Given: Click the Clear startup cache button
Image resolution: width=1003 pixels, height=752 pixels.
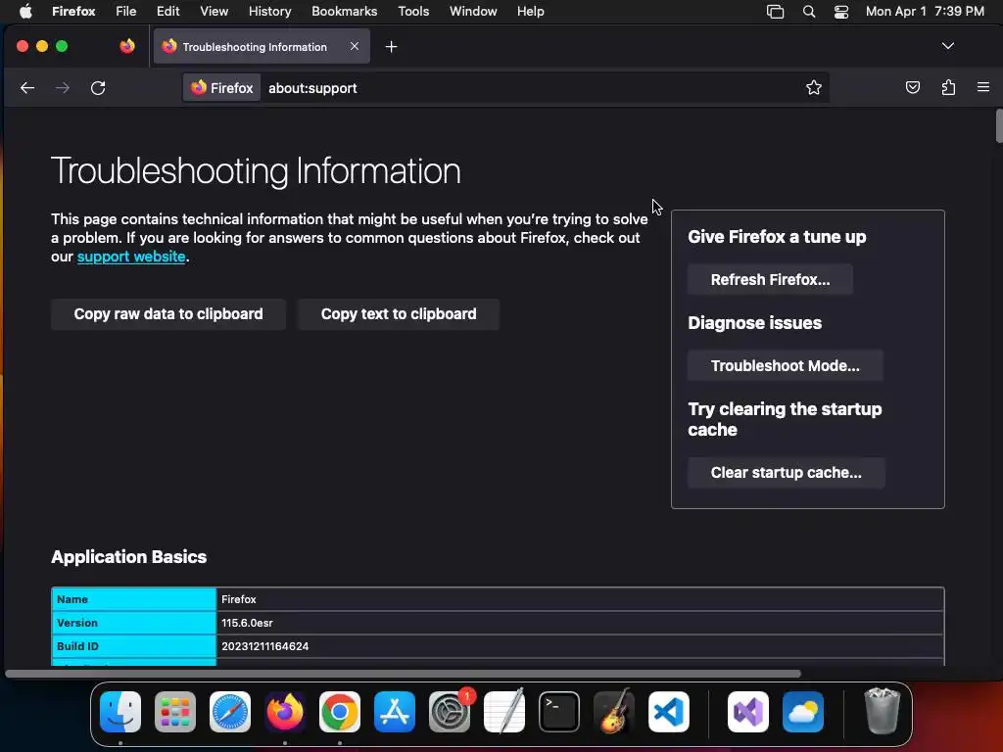Looking at the screenshot, I should pos(787,473).
